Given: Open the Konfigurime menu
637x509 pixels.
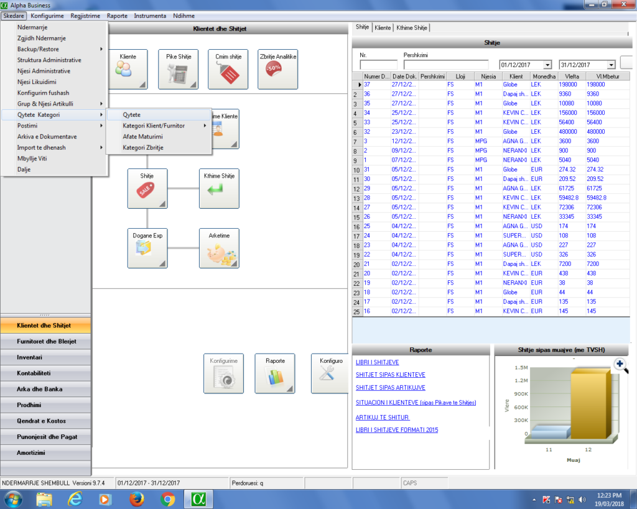Looking at the screenshot, I should 47,16.
